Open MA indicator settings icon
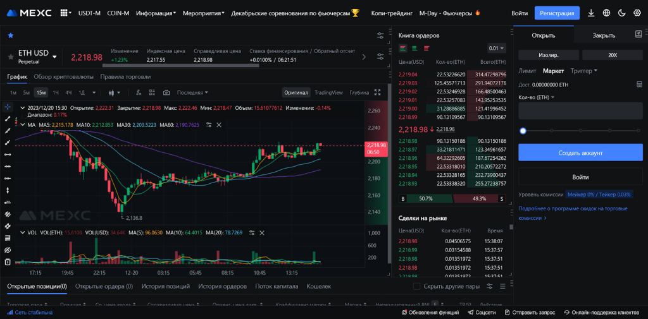 (209, 124)
